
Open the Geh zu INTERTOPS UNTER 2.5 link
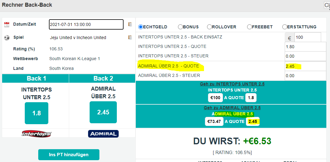[x=232, y=84]
